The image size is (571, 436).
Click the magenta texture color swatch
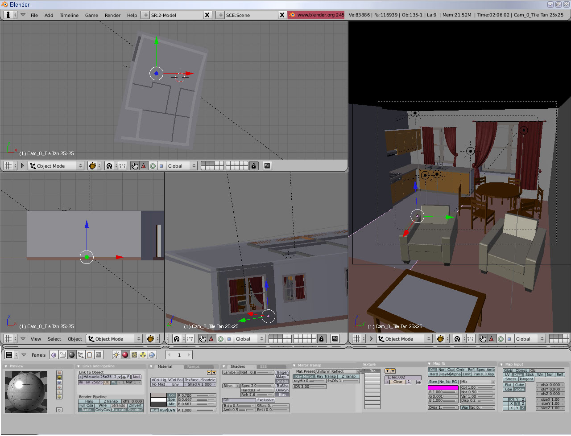(x=443, y=387)
